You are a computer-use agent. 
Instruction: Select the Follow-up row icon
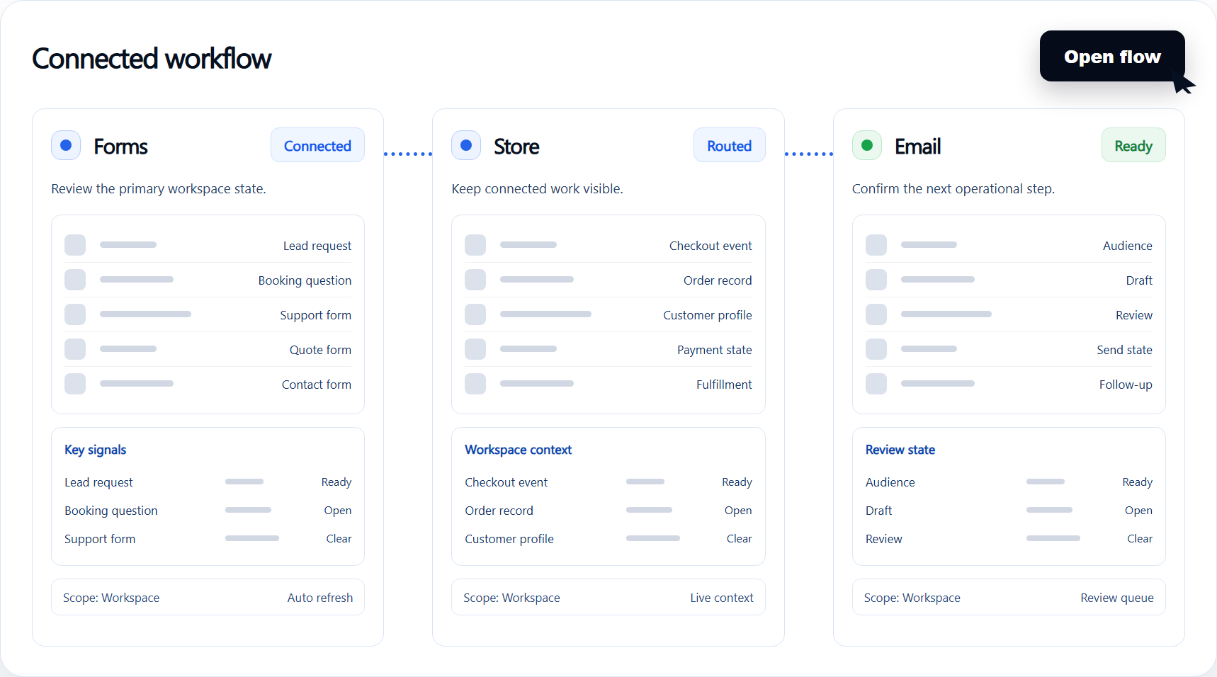click(876, 384)
